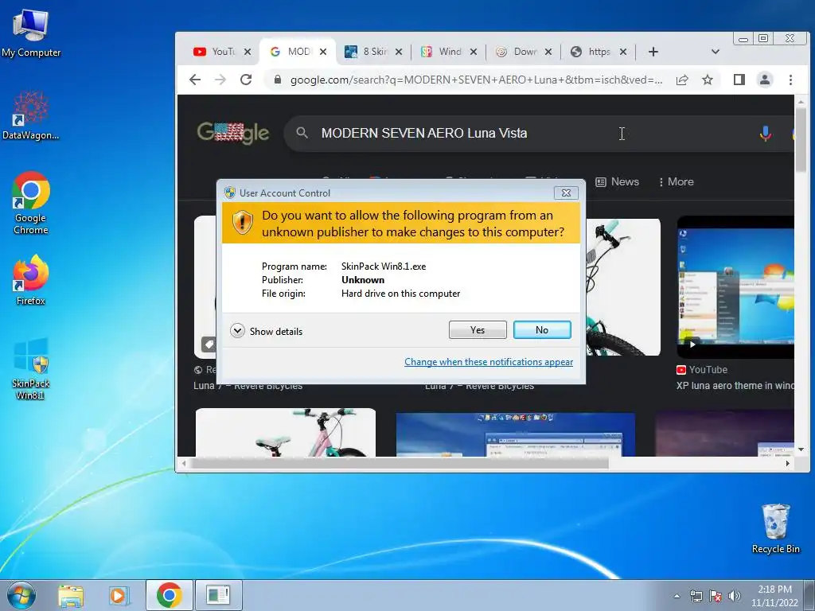Close the https tab
The height and width of the screenshot is (611, 815).
pyautogui.click(x=623, y=52)
